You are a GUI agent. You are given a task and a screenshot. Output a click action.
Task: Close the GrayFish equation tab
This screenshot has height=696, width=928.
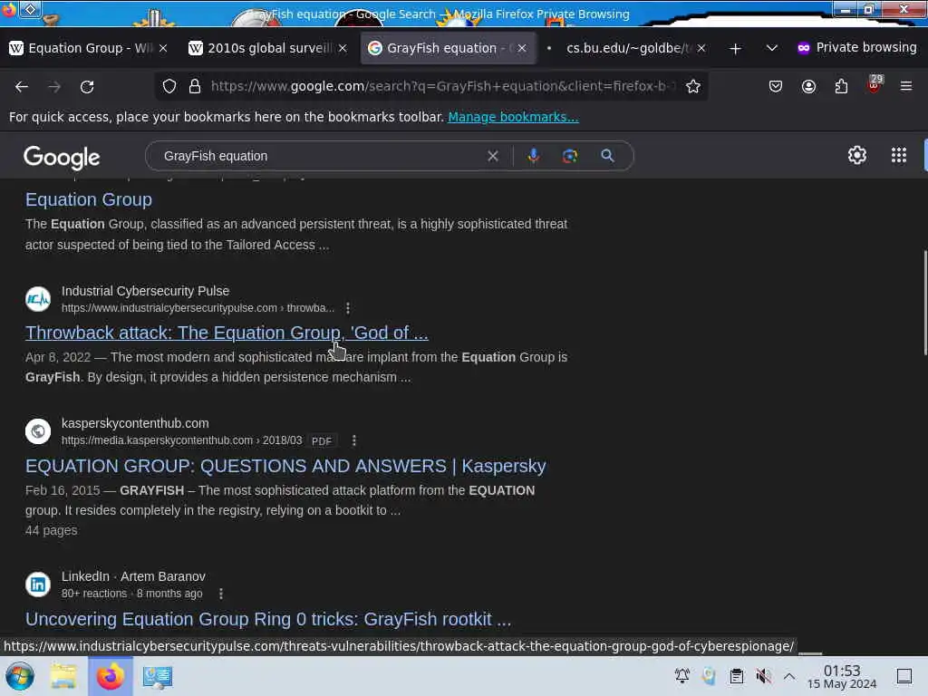(521, 48)
